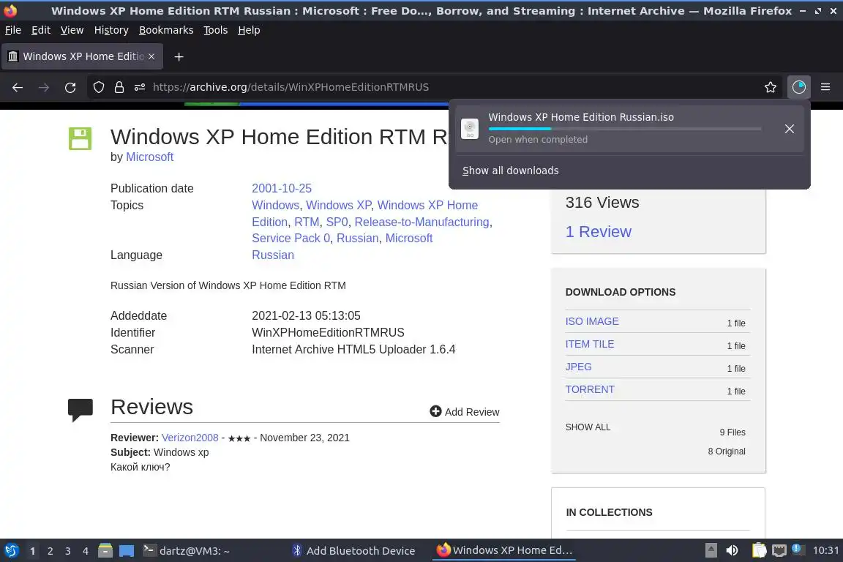Click the Reviews speech bubble icon
The width and height of the screenshot is (843, 562).
click(80, 410)
